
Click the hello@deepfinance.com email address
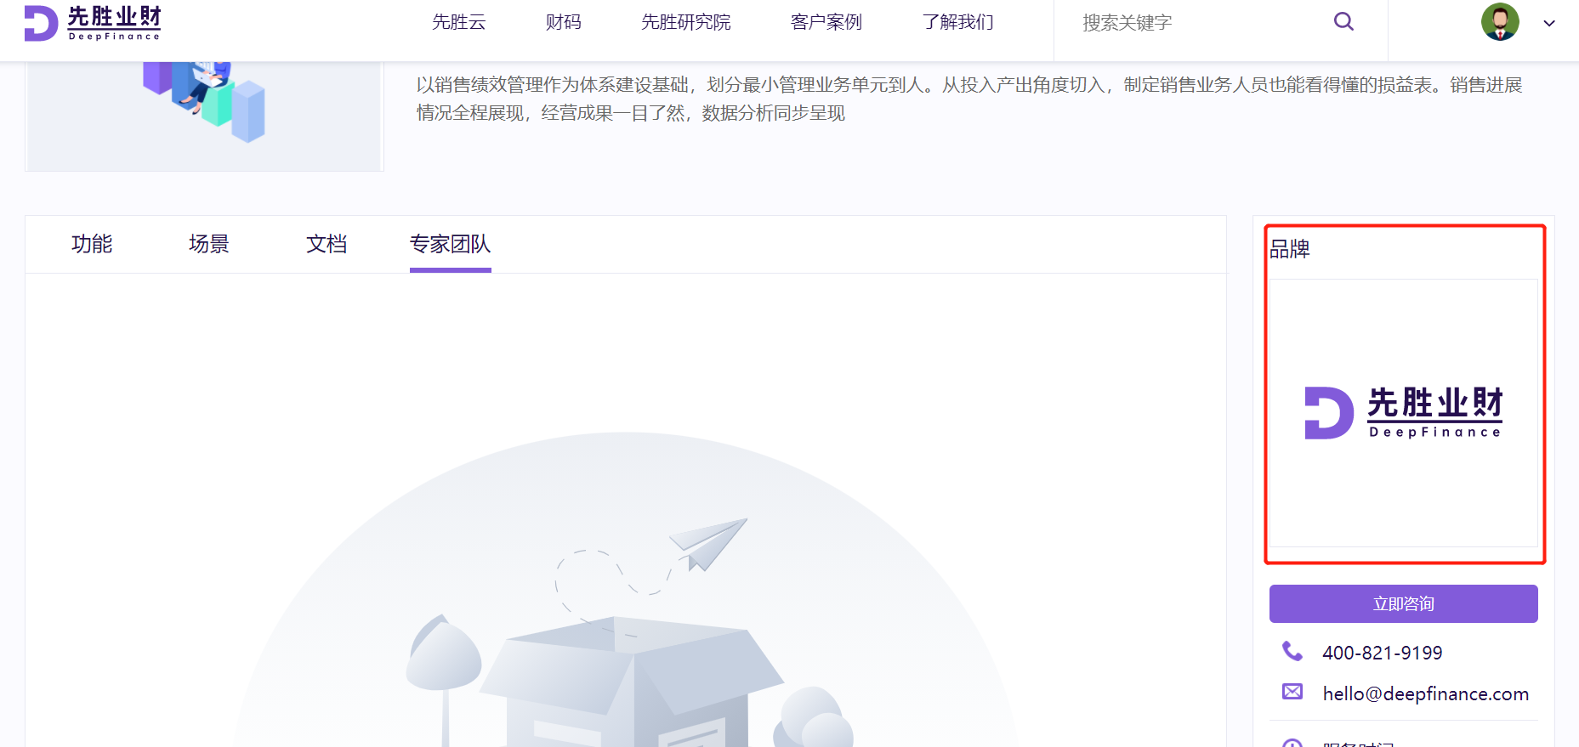(1426, 693)
